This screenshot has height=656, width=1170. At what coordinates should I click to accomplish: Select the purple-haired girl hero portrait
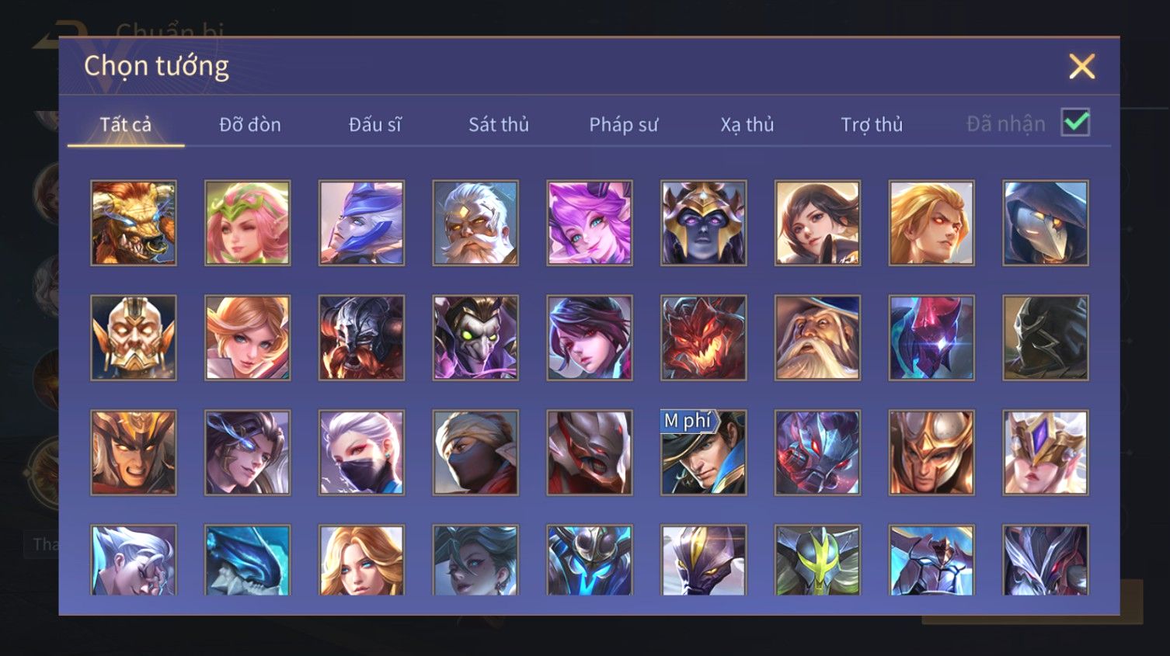coord(590,223)
